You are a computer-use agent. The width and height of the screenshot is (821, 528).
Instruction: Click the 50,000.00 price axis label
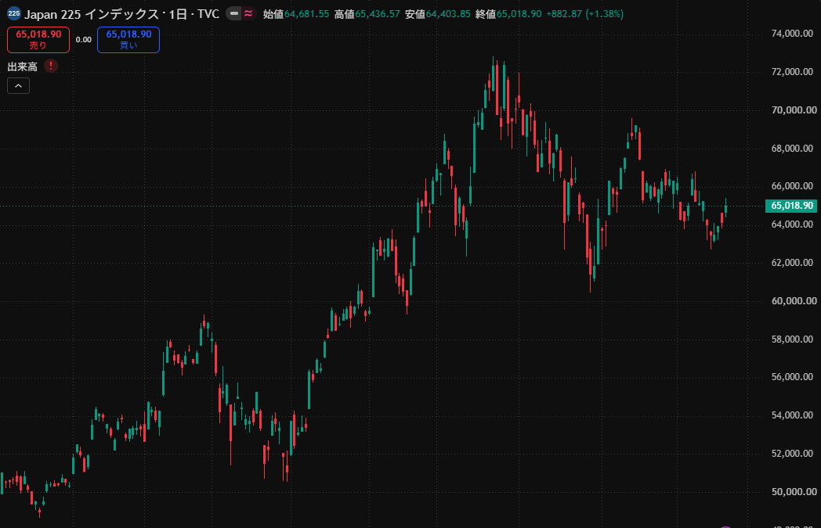[x=794, y=491]
